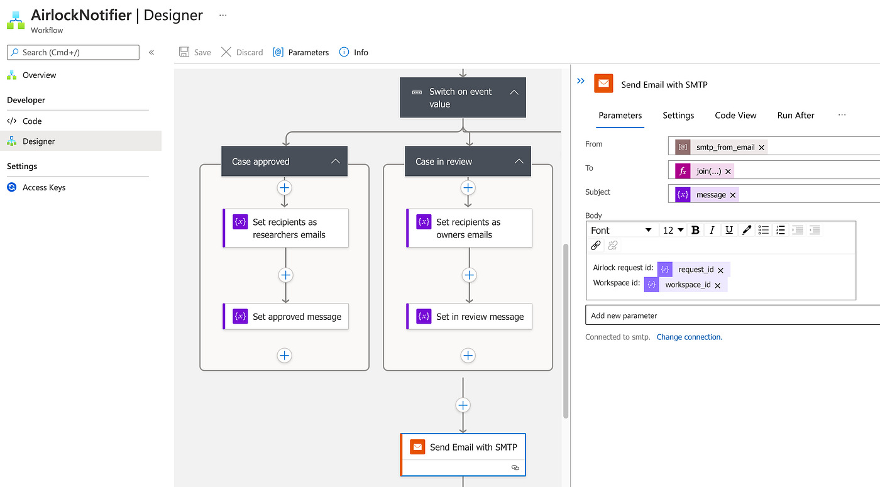Click the Search (Cmd+/) input field
This screenshot has width=880, height=487.
click(x=72, y=52)
